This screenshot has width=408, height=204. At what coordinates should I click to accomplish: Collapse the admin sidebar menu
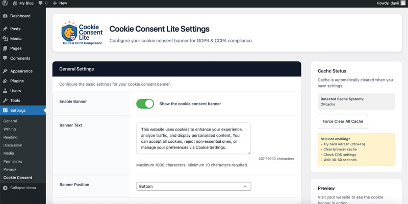19,188
